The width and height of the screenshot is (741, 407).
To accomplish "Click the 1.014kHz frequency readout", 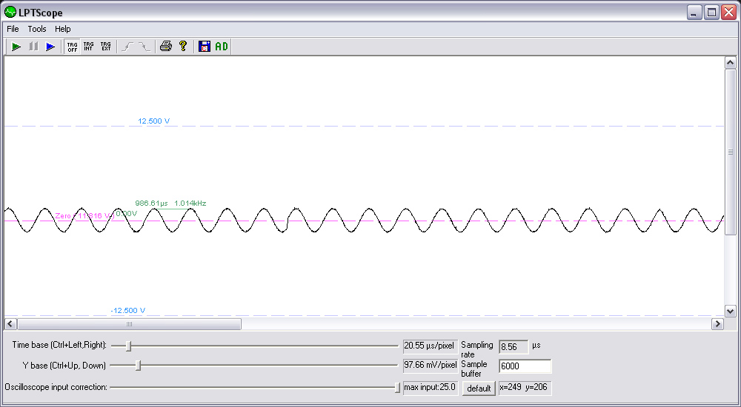I will (x=190, y=203).
